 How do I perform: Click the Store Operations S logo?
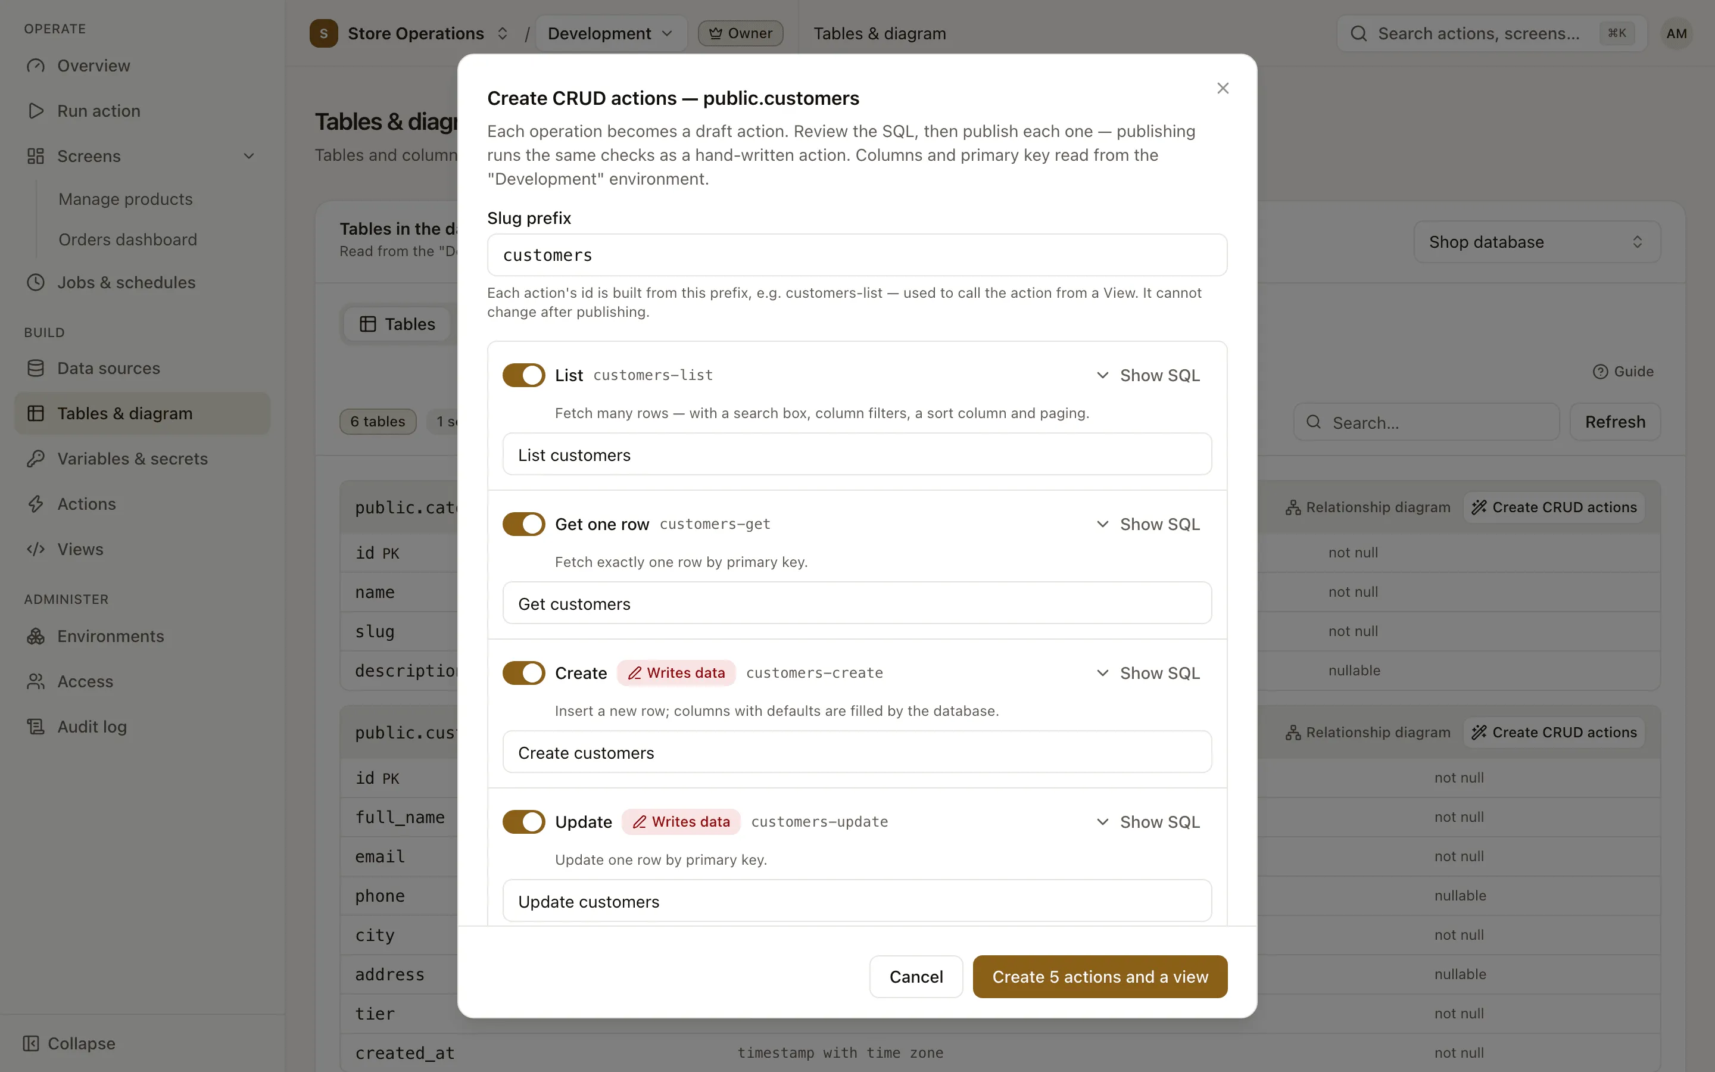tap(324, 33)
